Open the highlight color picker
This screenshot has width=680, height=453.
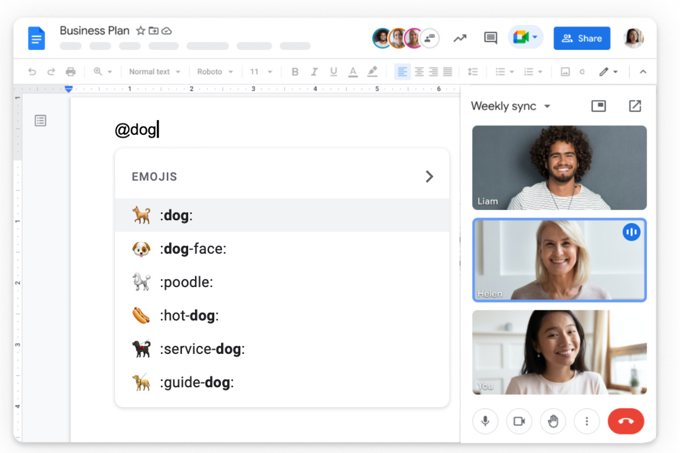[x=372, y=72]
